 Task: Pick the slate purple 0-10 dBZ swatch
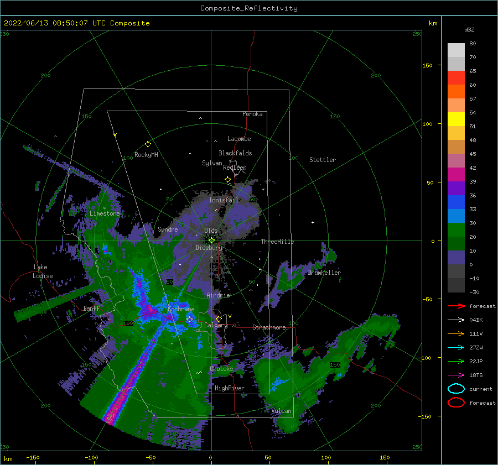coord(456,257)
